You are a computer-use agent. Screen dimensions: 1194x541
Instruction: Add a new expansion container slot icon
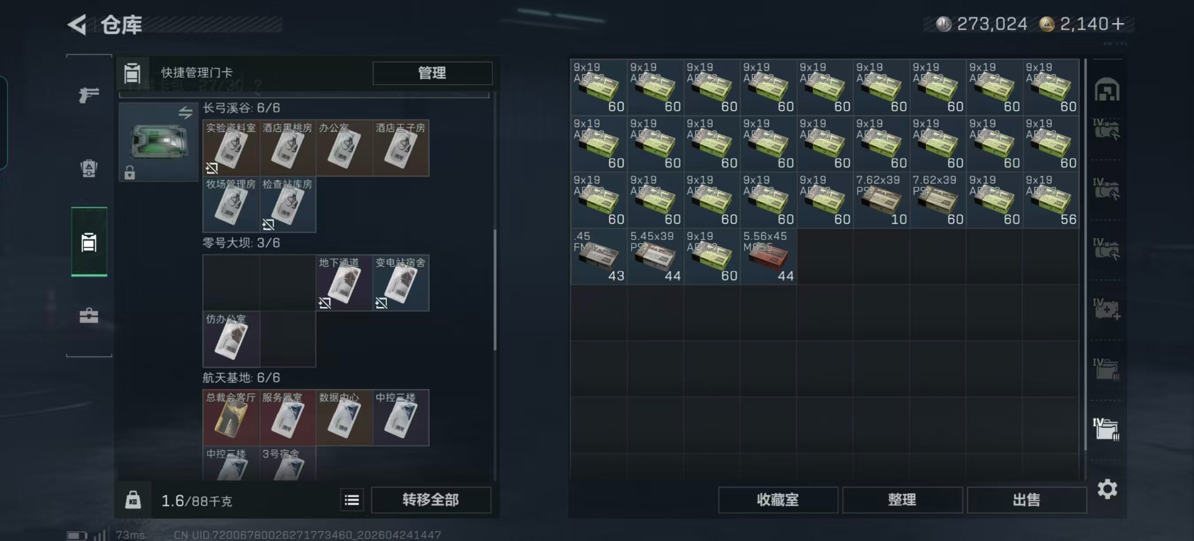coord(1107,309)
